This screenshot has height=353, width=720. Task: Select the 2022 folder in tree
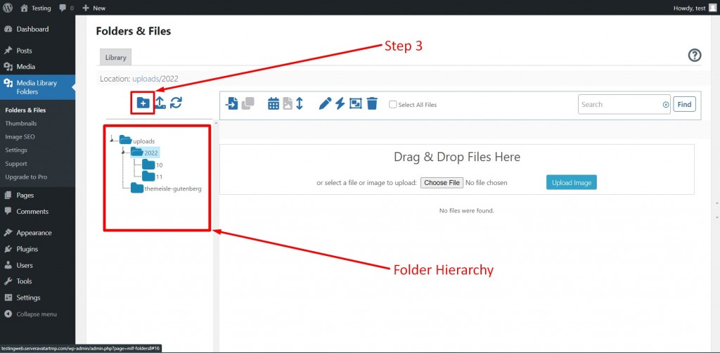(145, 153)
